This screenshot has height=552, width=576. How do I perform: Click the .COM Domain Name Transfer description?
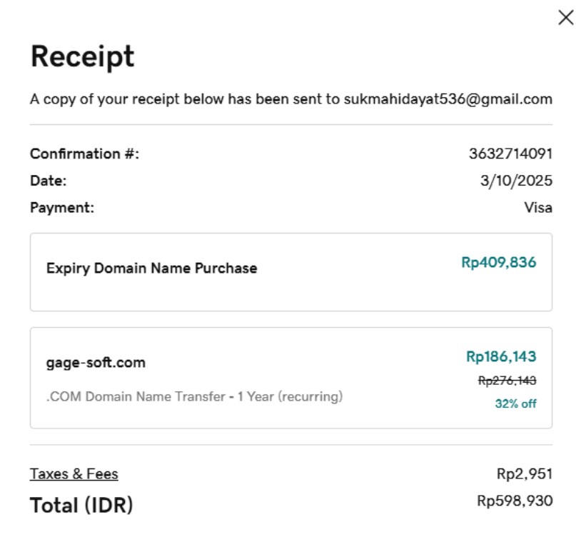(x=194, y=396)
